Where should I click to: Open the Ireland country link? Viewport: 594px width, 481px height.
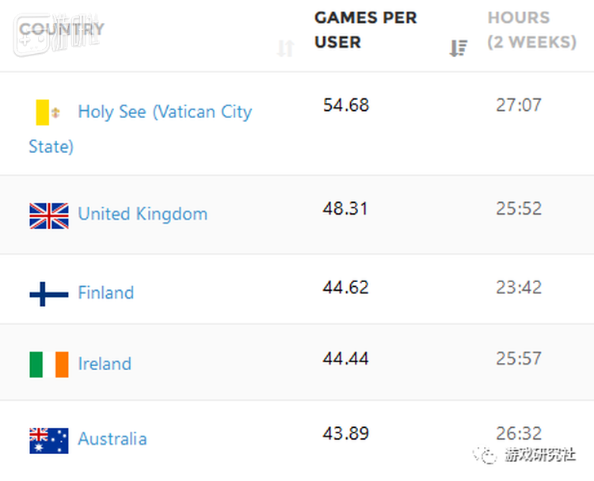click(105, 364)
